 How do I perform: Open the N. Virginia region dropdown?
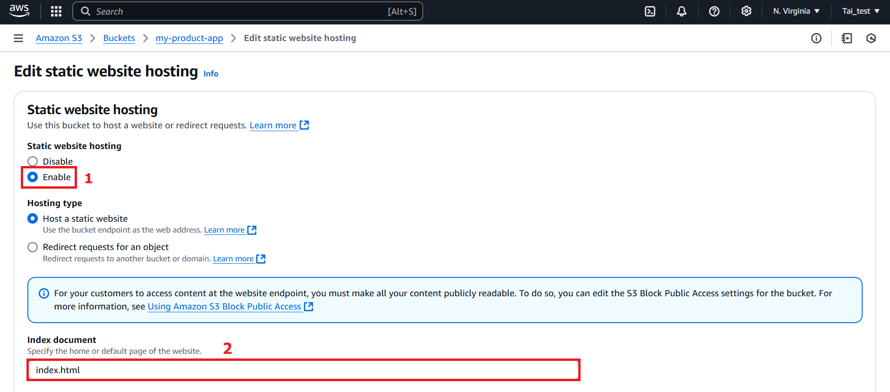pos(796,11)
